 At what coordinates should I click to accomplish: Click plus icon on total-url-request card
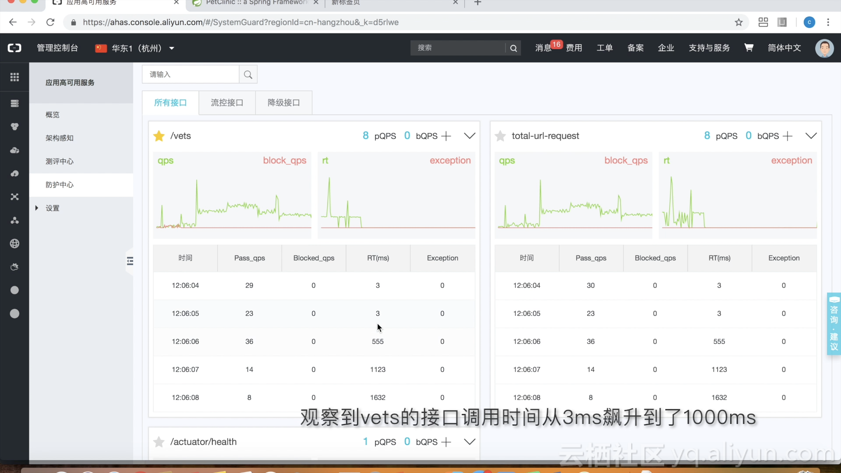[787, 136]
